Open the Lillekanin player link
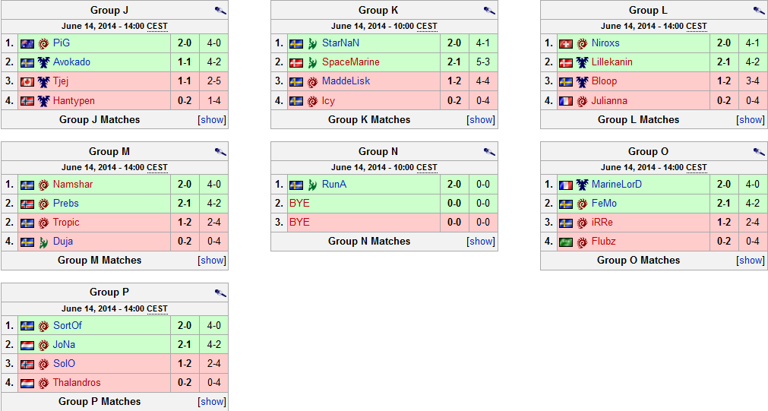768x411 pixels. coord(612,62)
